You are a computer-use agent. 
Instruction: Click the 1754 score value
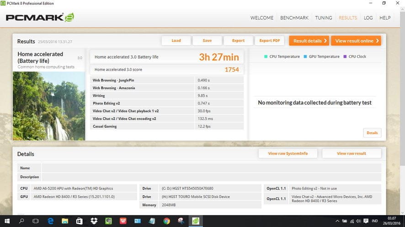(x=232, y=70)
